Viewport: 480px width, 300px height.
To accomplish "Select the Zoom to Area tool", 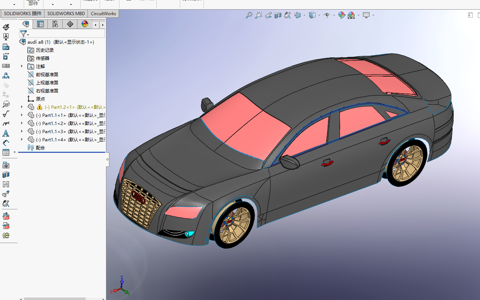I will 259,15.
